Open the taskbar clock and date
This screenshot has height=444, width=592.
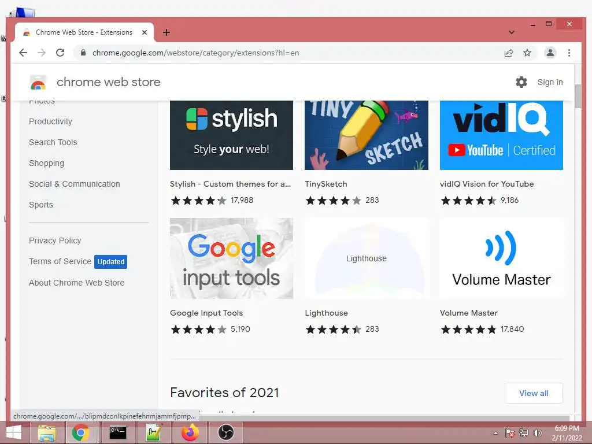(x=567, y=433)
